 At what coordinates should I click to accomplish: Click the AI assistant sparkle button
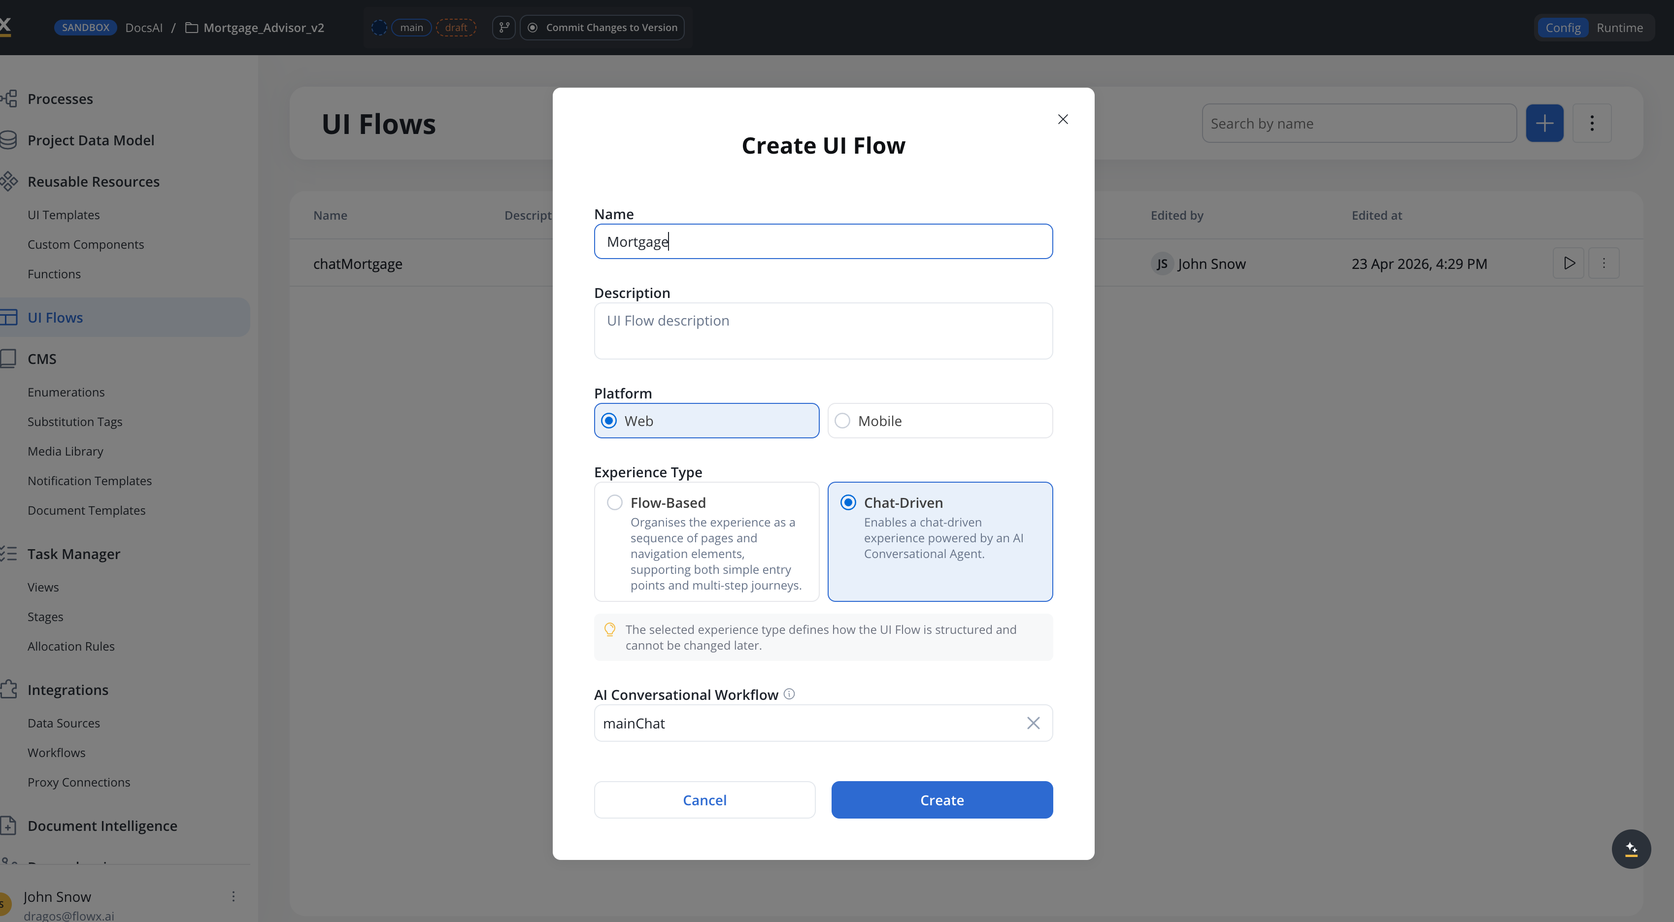(1631, 849)
